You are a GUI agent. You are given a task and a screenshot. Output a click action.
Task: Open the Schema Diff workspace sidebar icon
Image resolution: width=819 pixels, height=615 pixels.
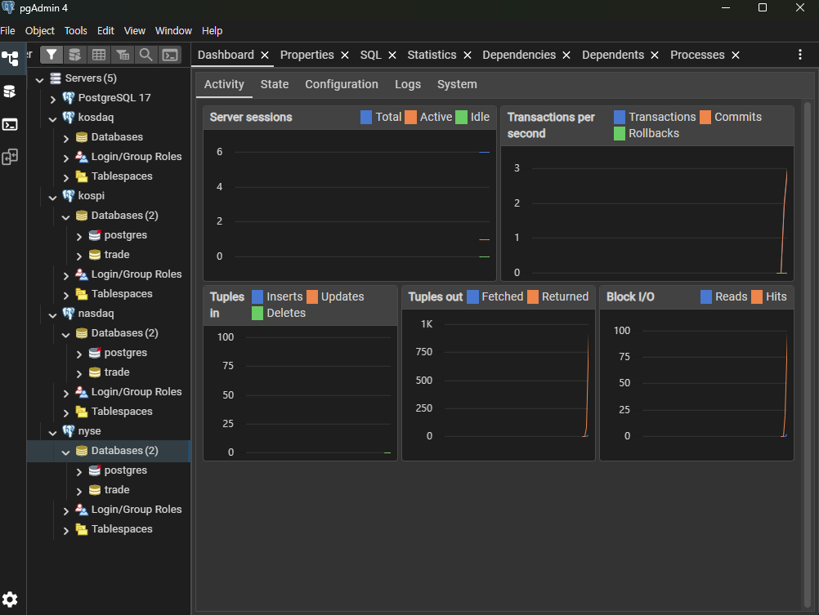pos(10,157)
